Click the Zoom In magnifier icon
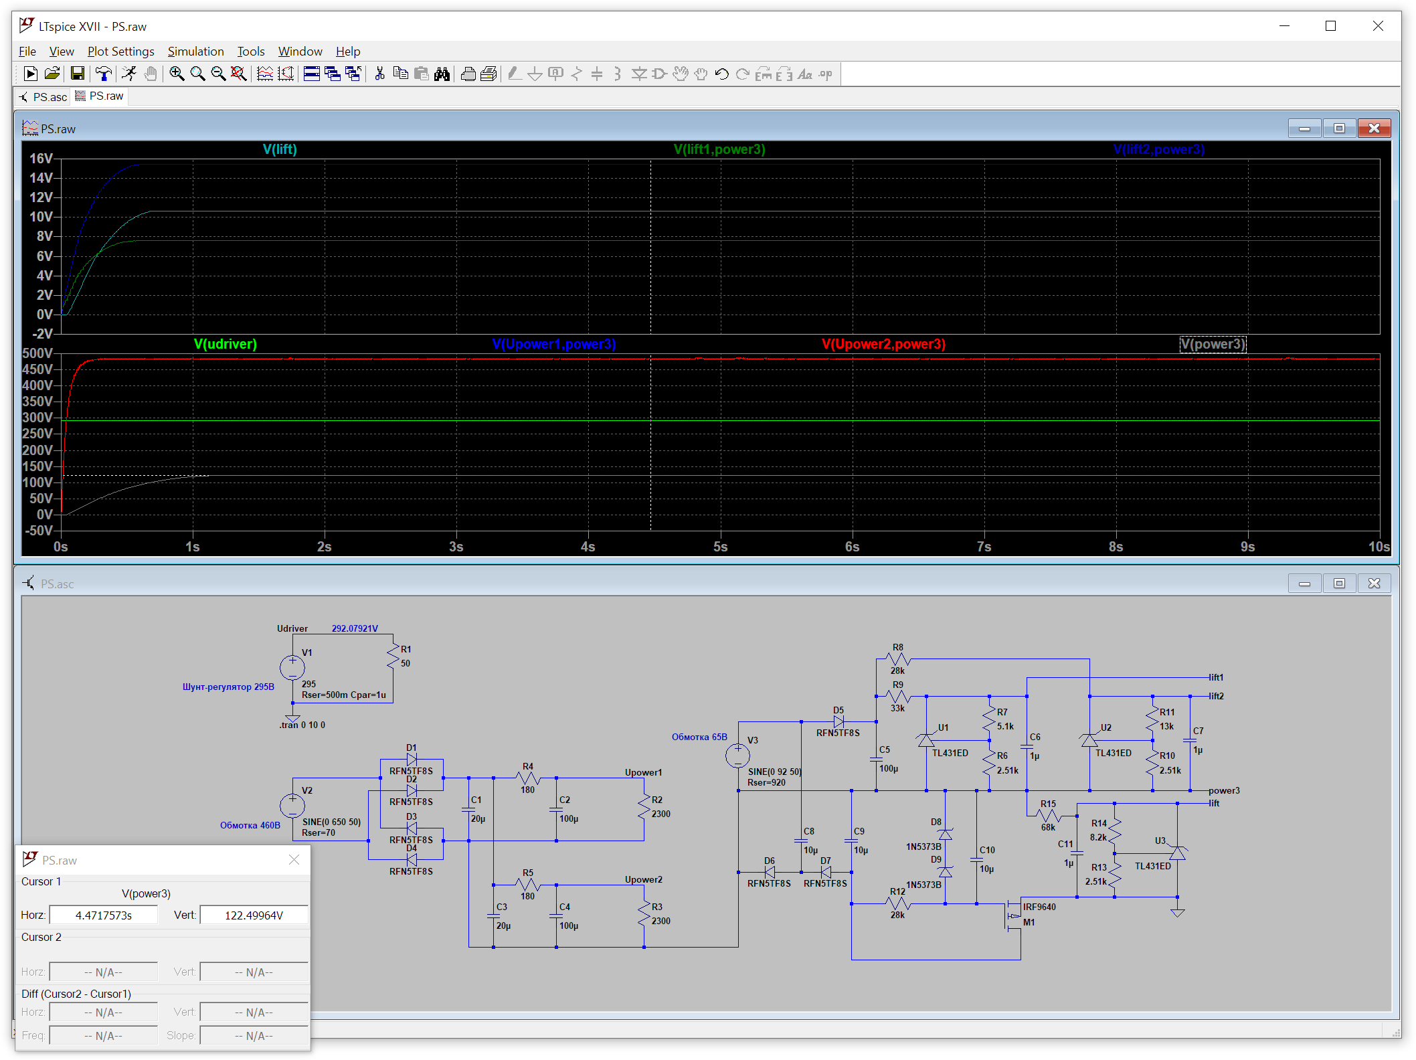Viewport: 1416px width, 1060px height. click(x=177, y=74)
